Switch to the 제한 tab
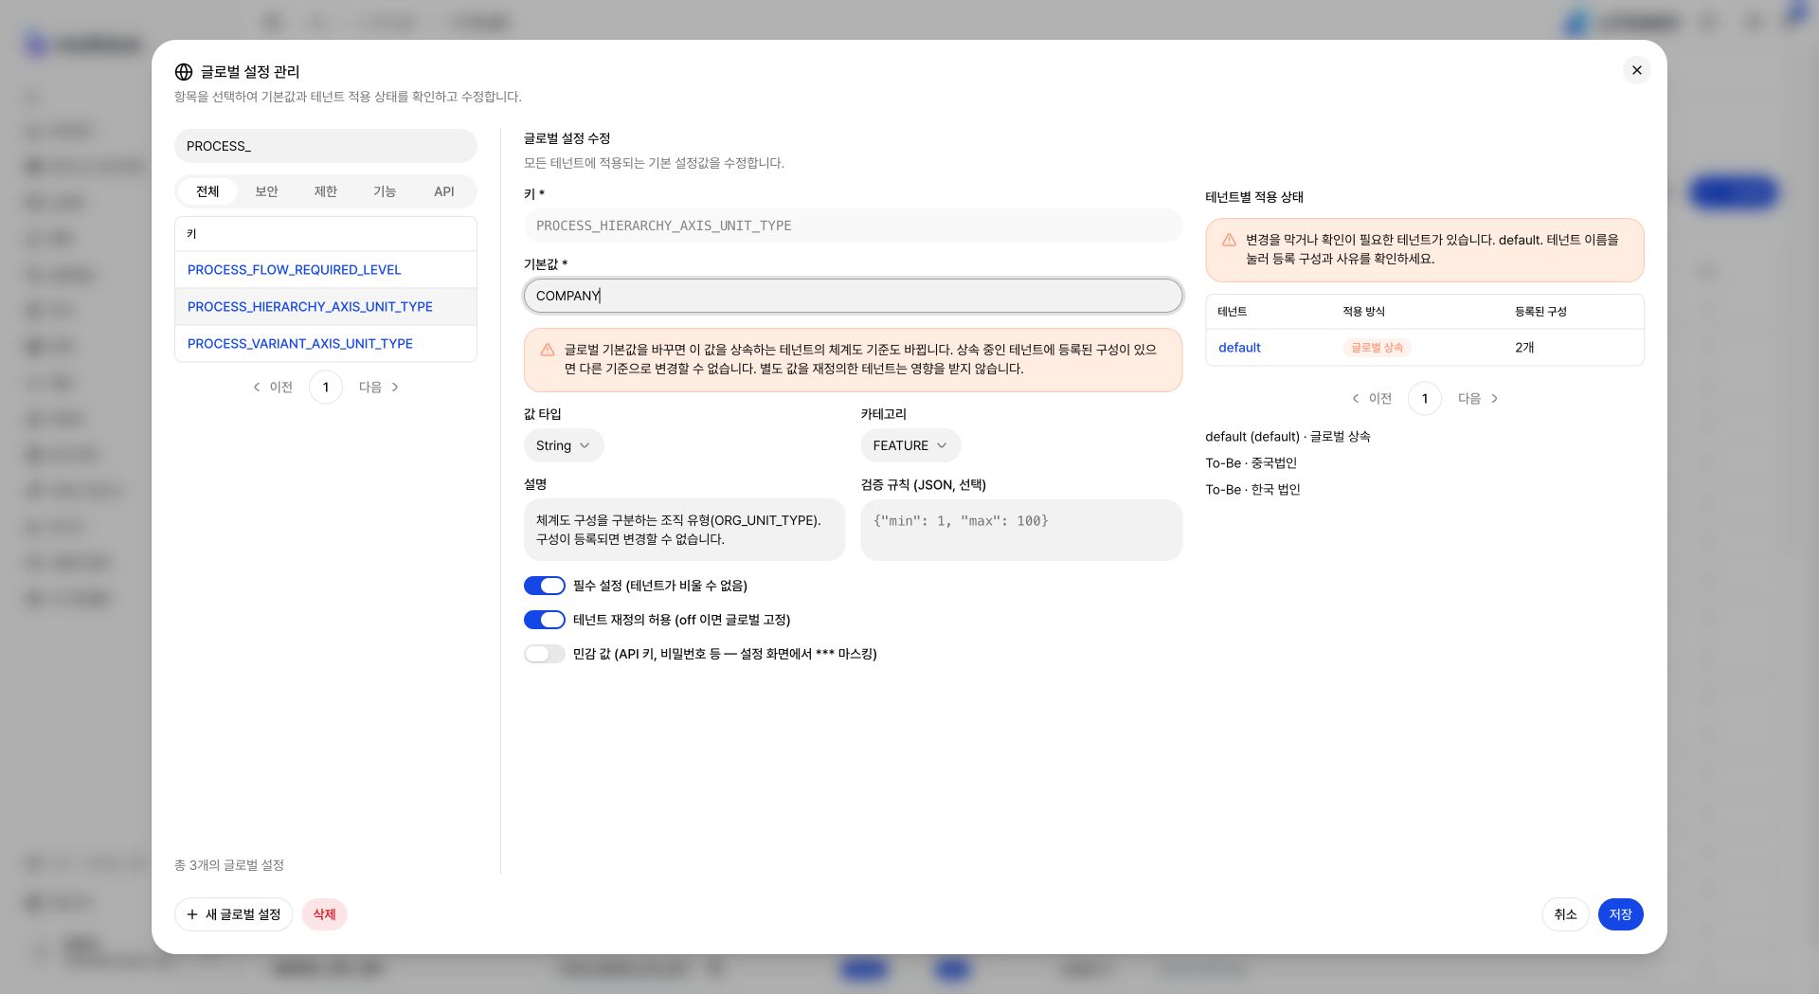Viewport: 1819px width, 994px height. point(326,191)
